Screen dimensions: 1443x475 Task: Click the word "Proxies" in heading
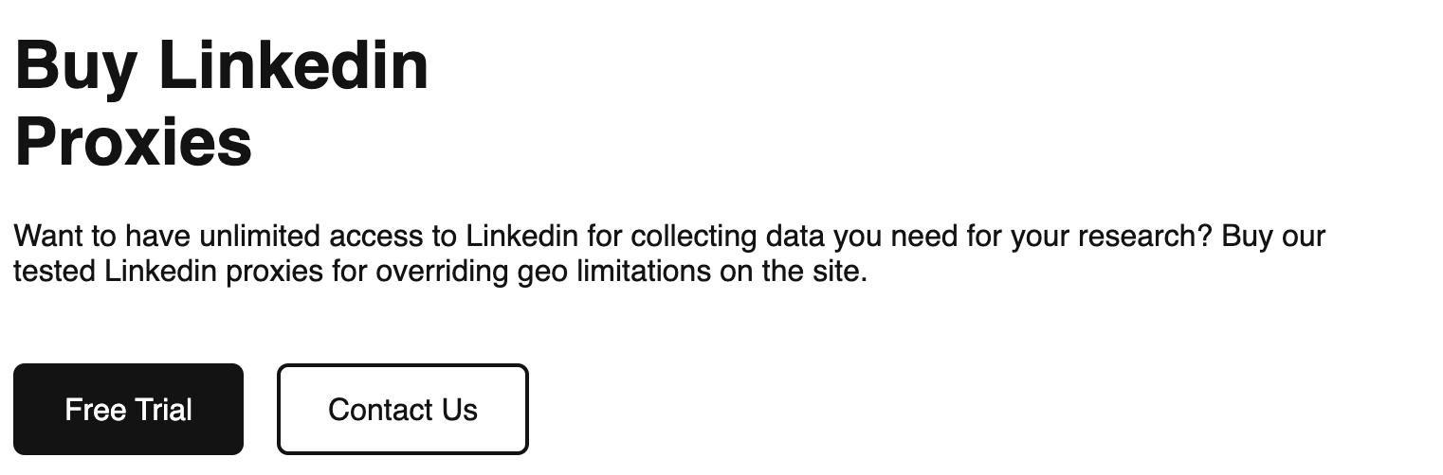click(x=134, y=142)
